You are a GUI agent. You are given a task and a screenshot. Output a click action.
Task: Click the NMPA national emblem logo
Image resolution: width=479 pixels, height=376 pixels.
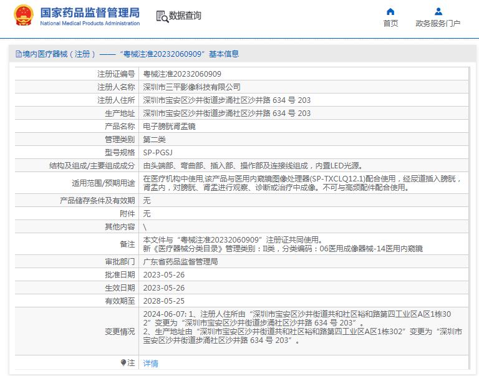(24, 15)
